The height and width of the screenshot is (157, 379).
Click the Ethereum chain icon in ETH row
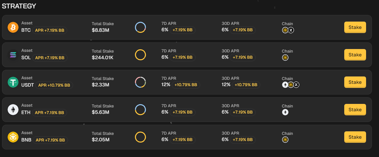[x=285, y=112]
